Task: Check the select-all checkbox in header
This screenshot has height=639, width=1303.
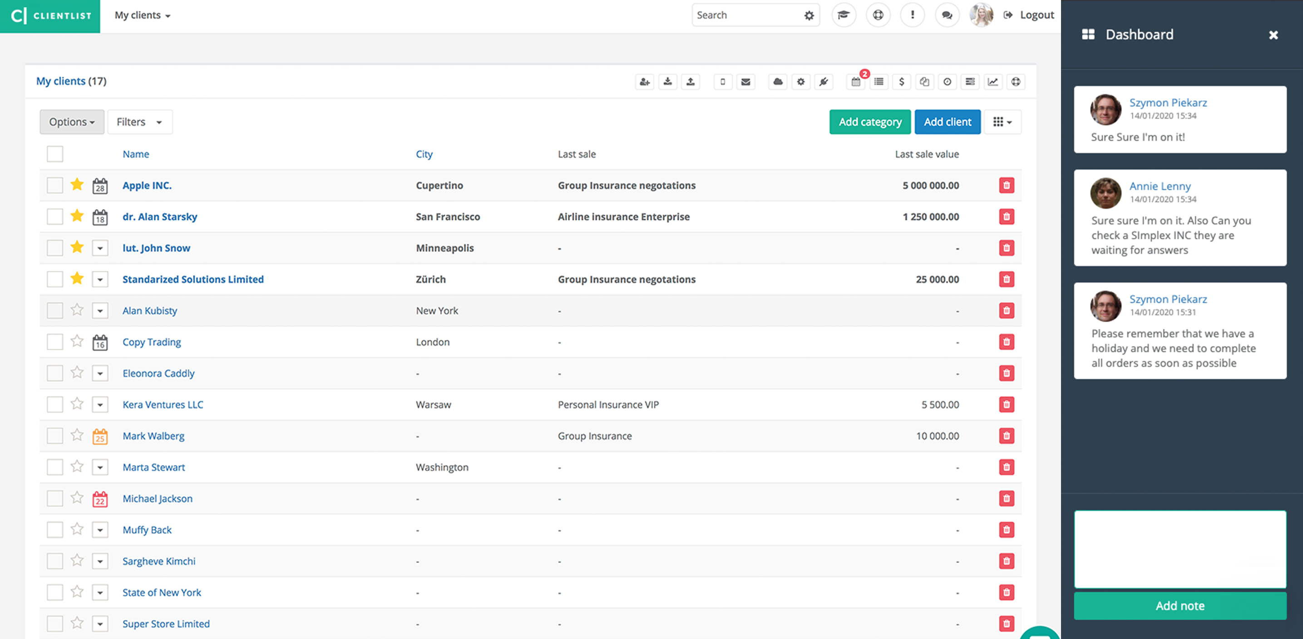Action: click(55, 154)
